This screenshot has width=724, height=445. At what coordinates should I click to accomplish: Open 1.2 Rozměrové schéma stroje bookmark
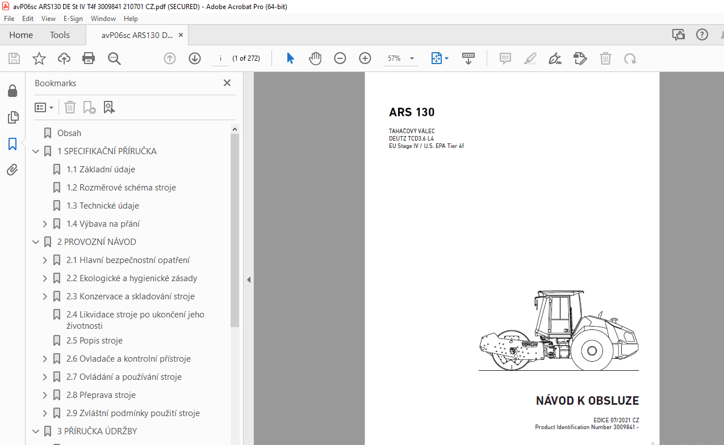coord(122,188)
